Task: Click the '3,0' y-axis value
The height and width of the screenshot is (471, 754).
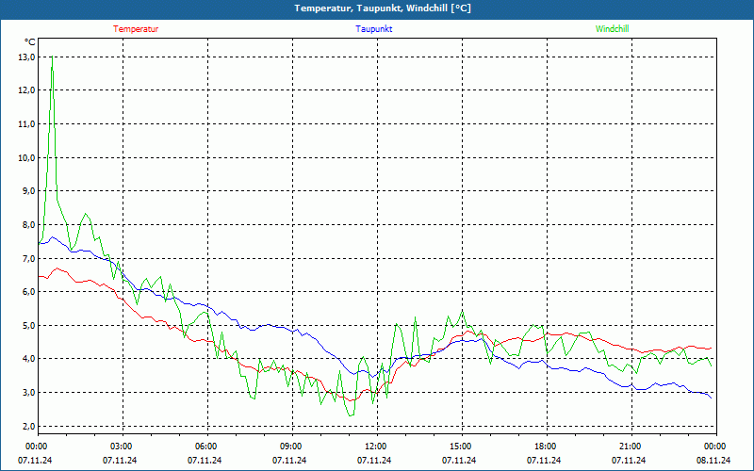Action: (x=28, y=392)
